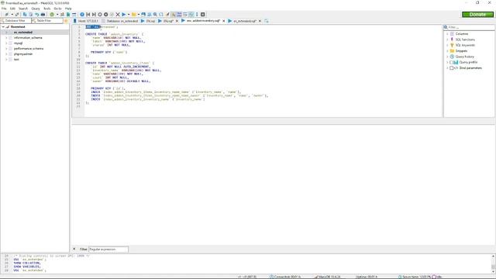Close the result filter bar with X

pyautogui.click(x=74, y=249)
